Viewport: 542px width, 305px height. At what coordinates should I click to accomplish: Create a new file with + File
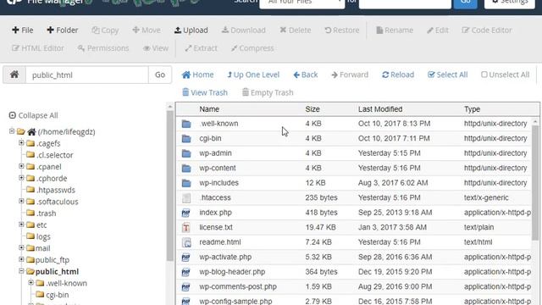[x=23, y=30]
